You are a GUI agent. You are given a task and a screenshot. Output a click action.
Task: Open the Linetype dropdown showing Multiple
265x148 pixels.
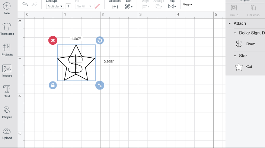pos(55,6)
